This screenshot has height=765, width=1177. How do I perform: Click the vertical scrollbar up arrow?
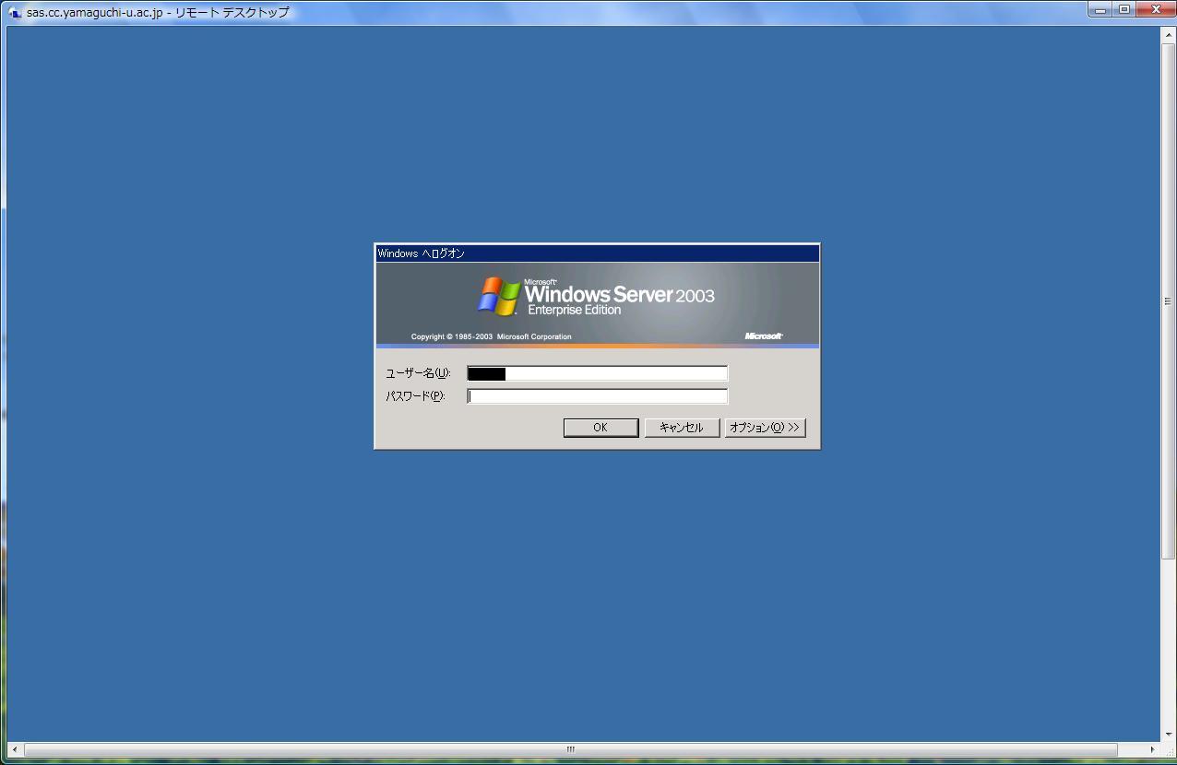tap(1168, 35)
